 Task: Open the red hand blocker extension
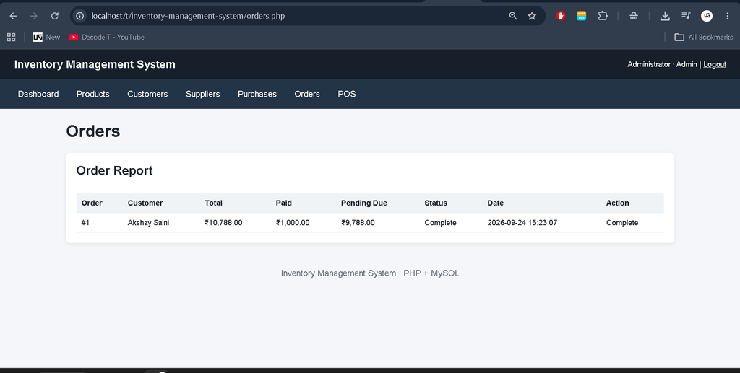coord(561,16)
